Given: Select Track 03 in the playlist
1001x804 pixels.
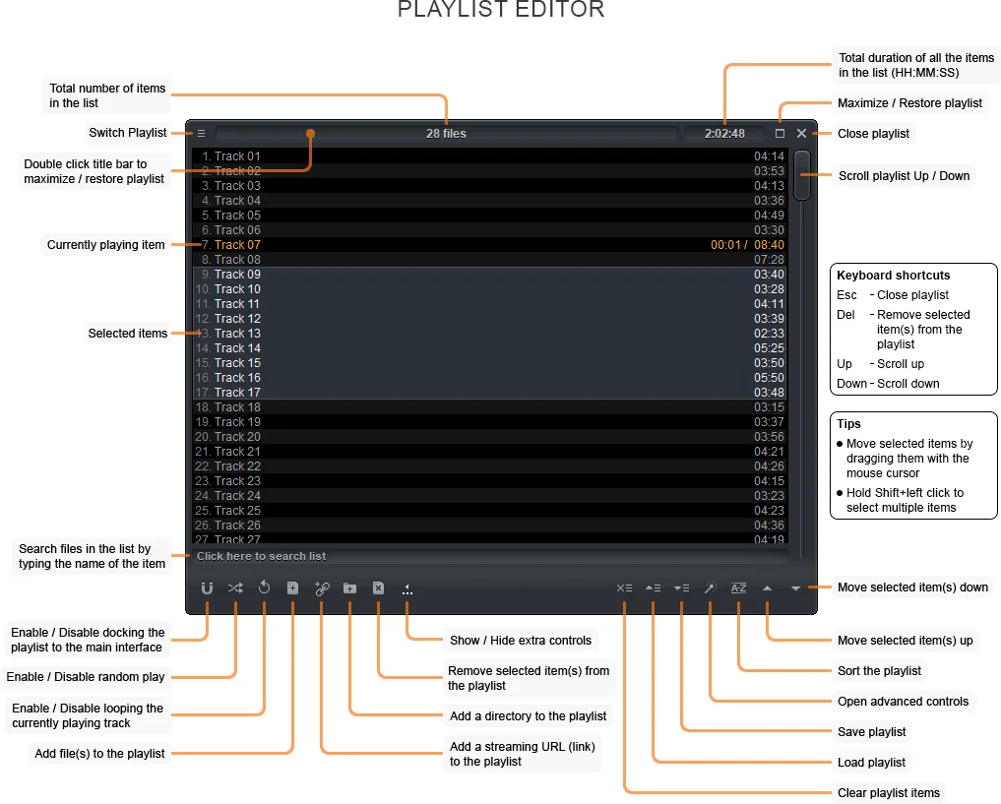Looking at the screenshot, I should pyautogui.click(x=489, y=186).
